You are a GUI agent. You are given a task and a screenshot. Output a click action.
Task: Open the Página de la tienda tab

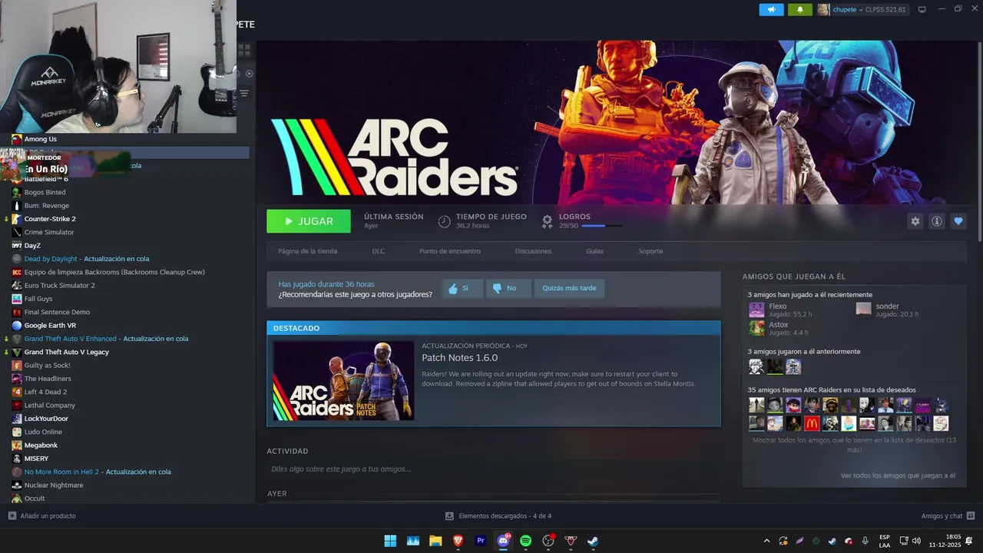coord(307,251)
